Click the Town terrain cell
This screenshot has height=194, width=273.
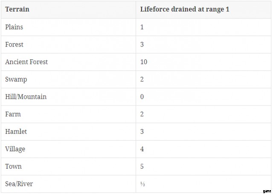tap(13, 166)
